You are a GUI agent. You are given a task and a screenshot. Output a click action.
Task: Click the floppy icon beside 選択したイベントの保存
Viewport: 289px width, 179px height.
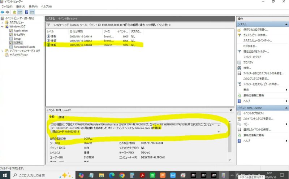[x=239, y=130]
